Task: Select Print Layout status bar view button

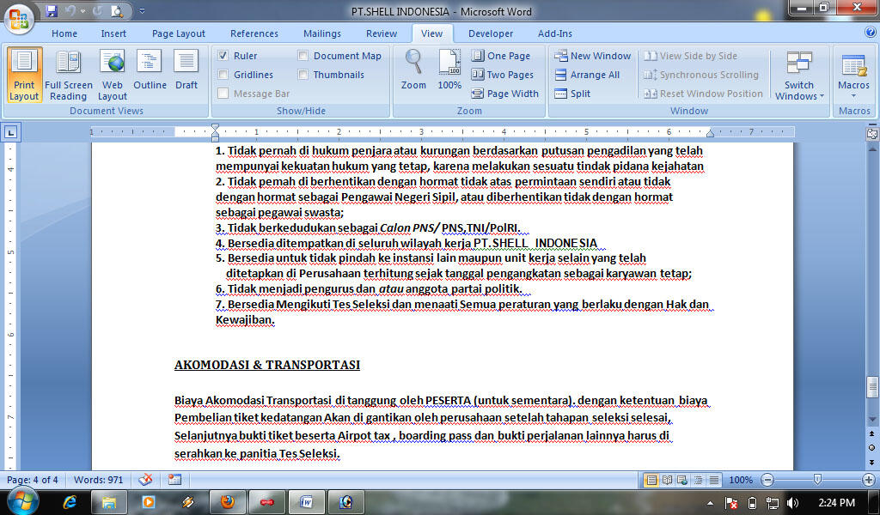Action: point(651,481)
